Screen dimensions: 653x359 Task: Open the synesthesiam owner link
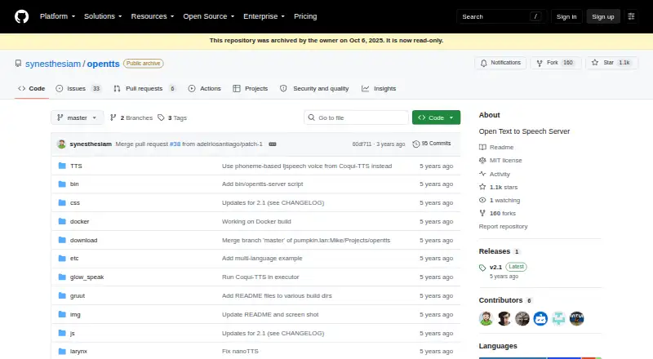coord(53,64)
